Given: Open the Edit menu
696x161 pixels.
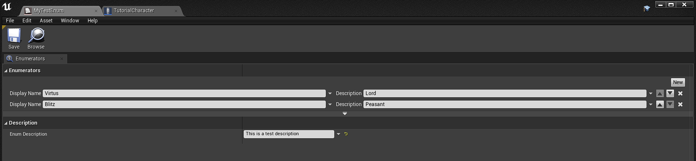Looking at the screenshot, I should (27, 21).
